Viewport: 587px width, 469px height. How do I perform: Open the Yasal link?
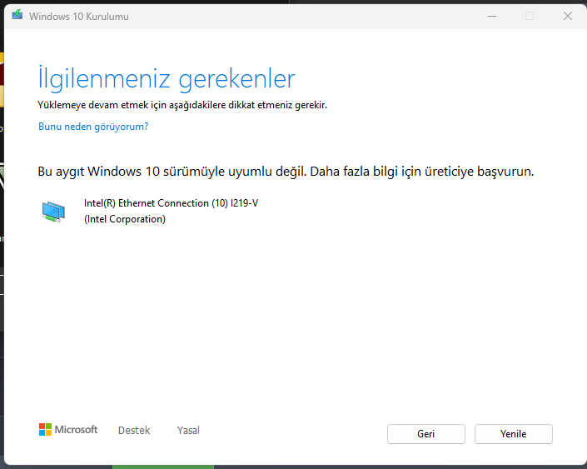click(188, 430)
